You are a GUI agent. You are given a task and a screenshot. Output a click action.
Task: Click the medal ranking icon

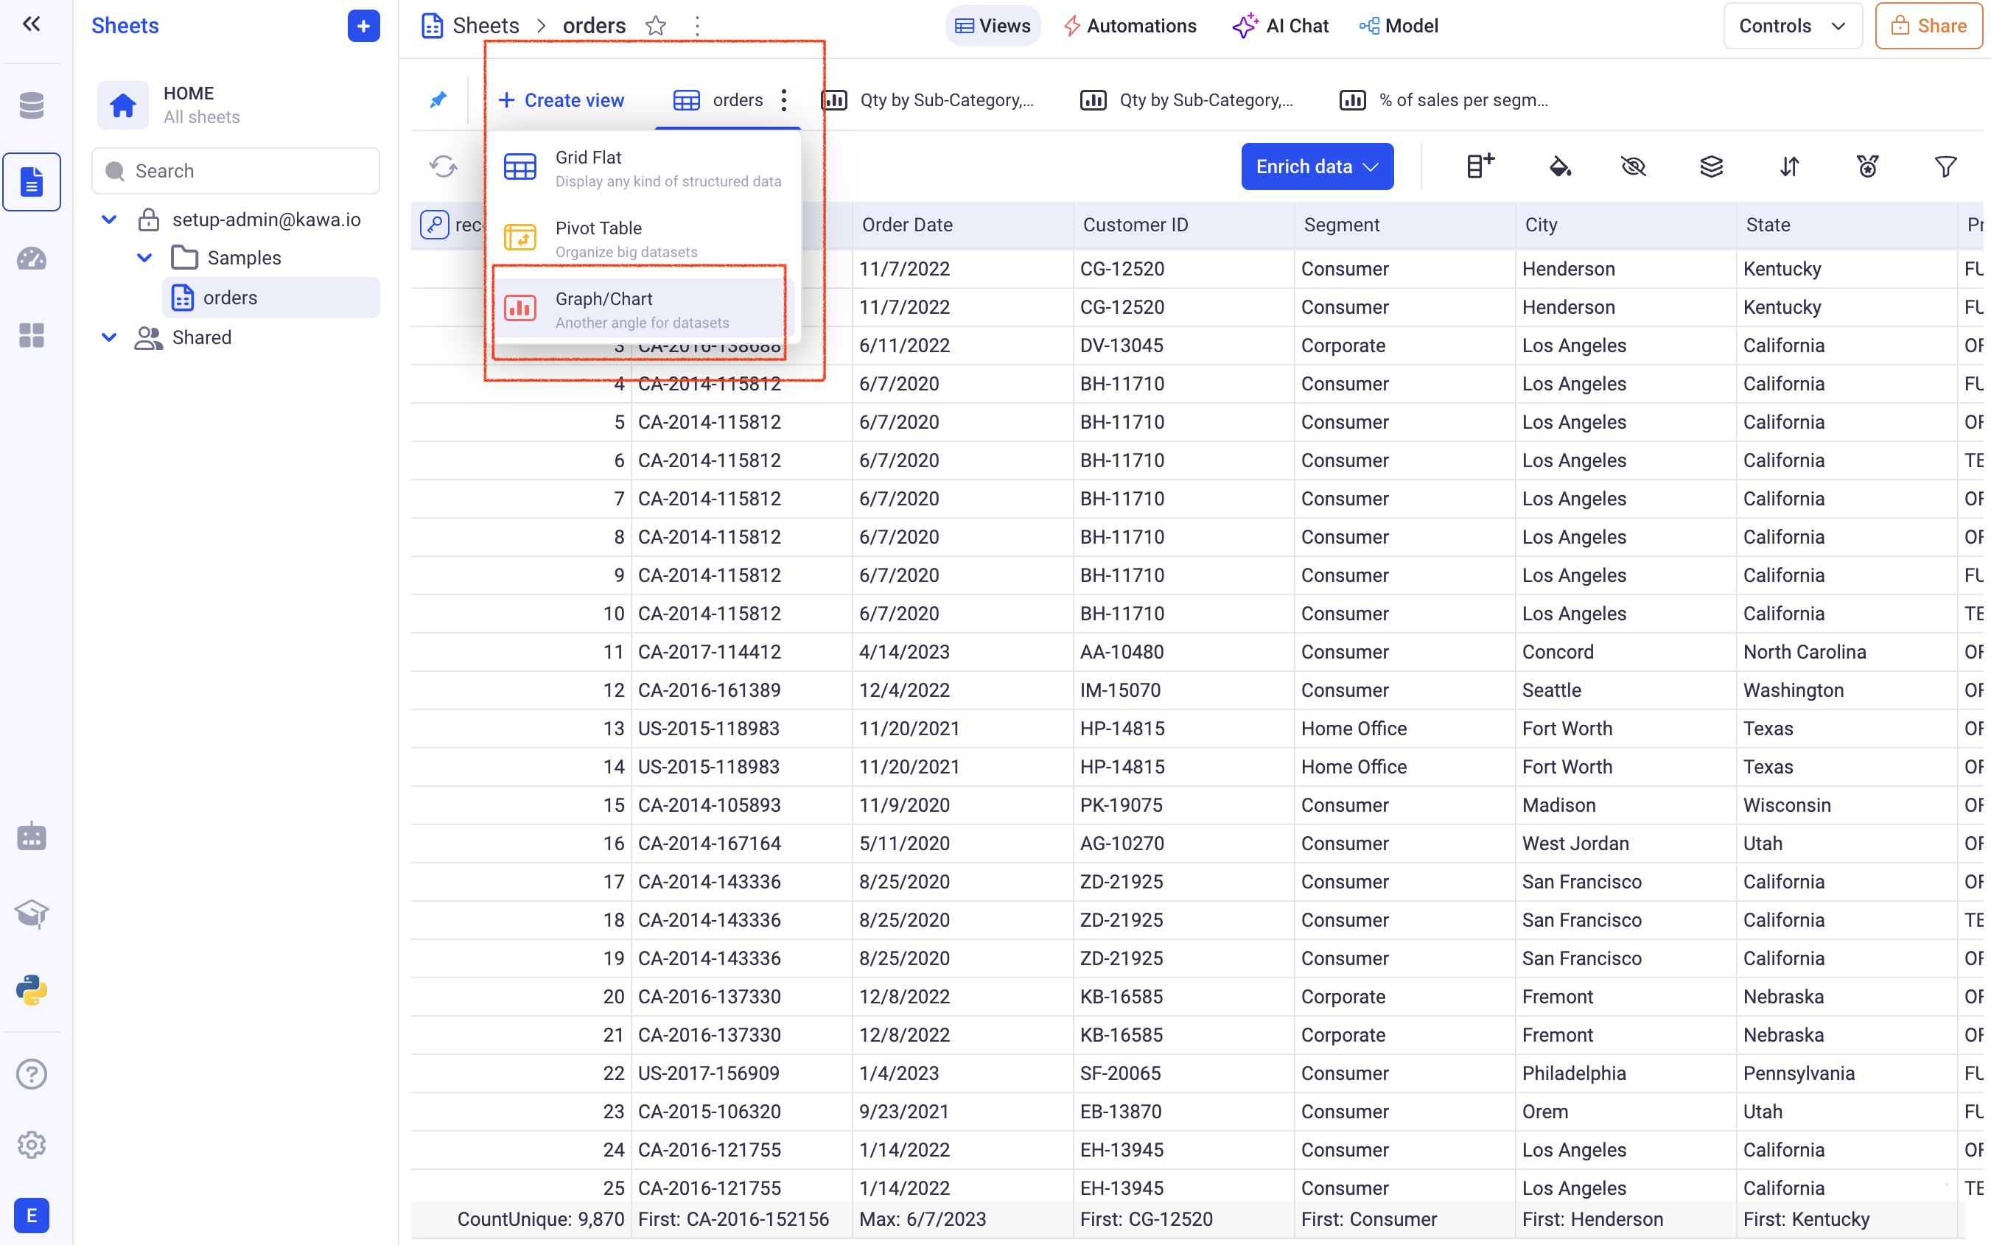tap(1867, 167)
